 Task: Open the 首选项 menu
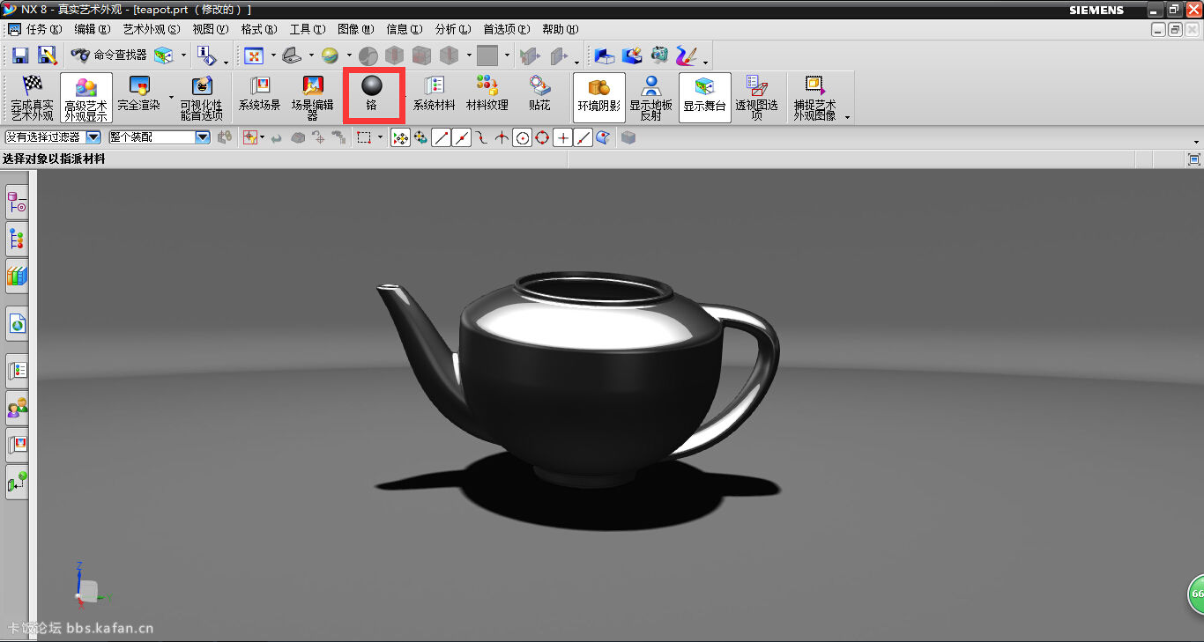[x=507, y=29]
